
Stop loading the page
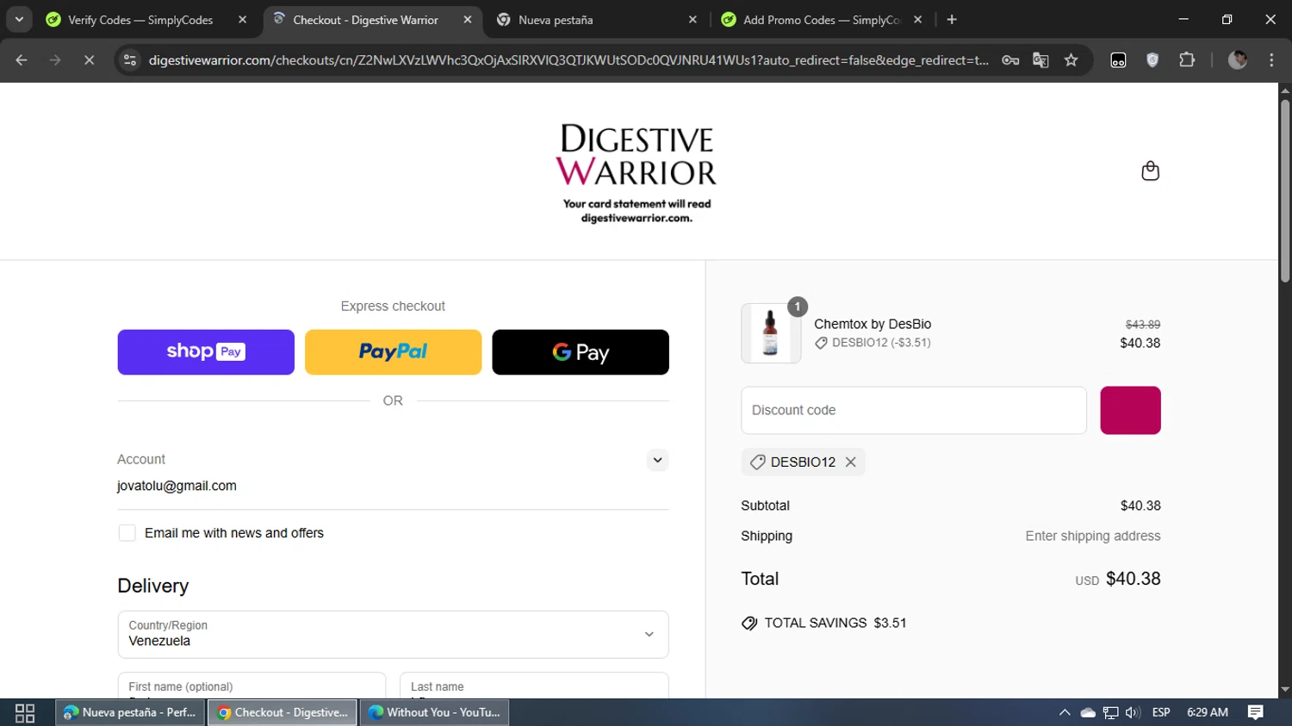[x=89, y=60]
